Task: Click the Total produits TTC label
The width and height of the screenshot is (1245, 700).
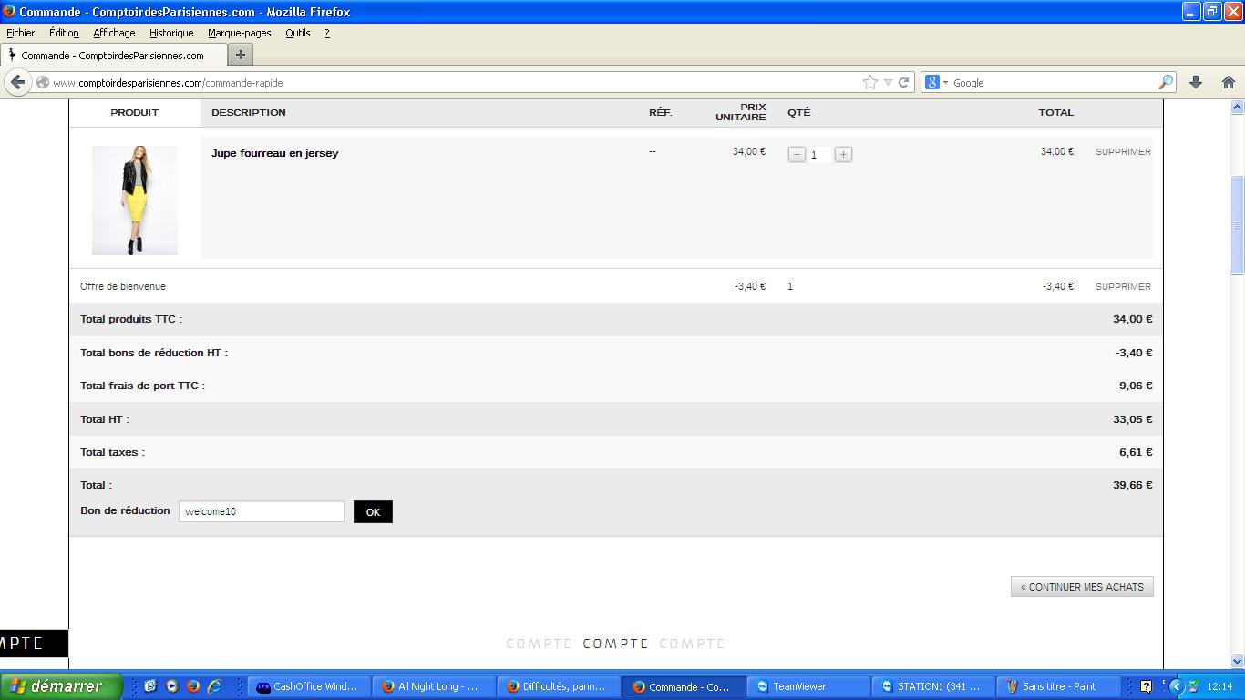Action: point(131,319)
